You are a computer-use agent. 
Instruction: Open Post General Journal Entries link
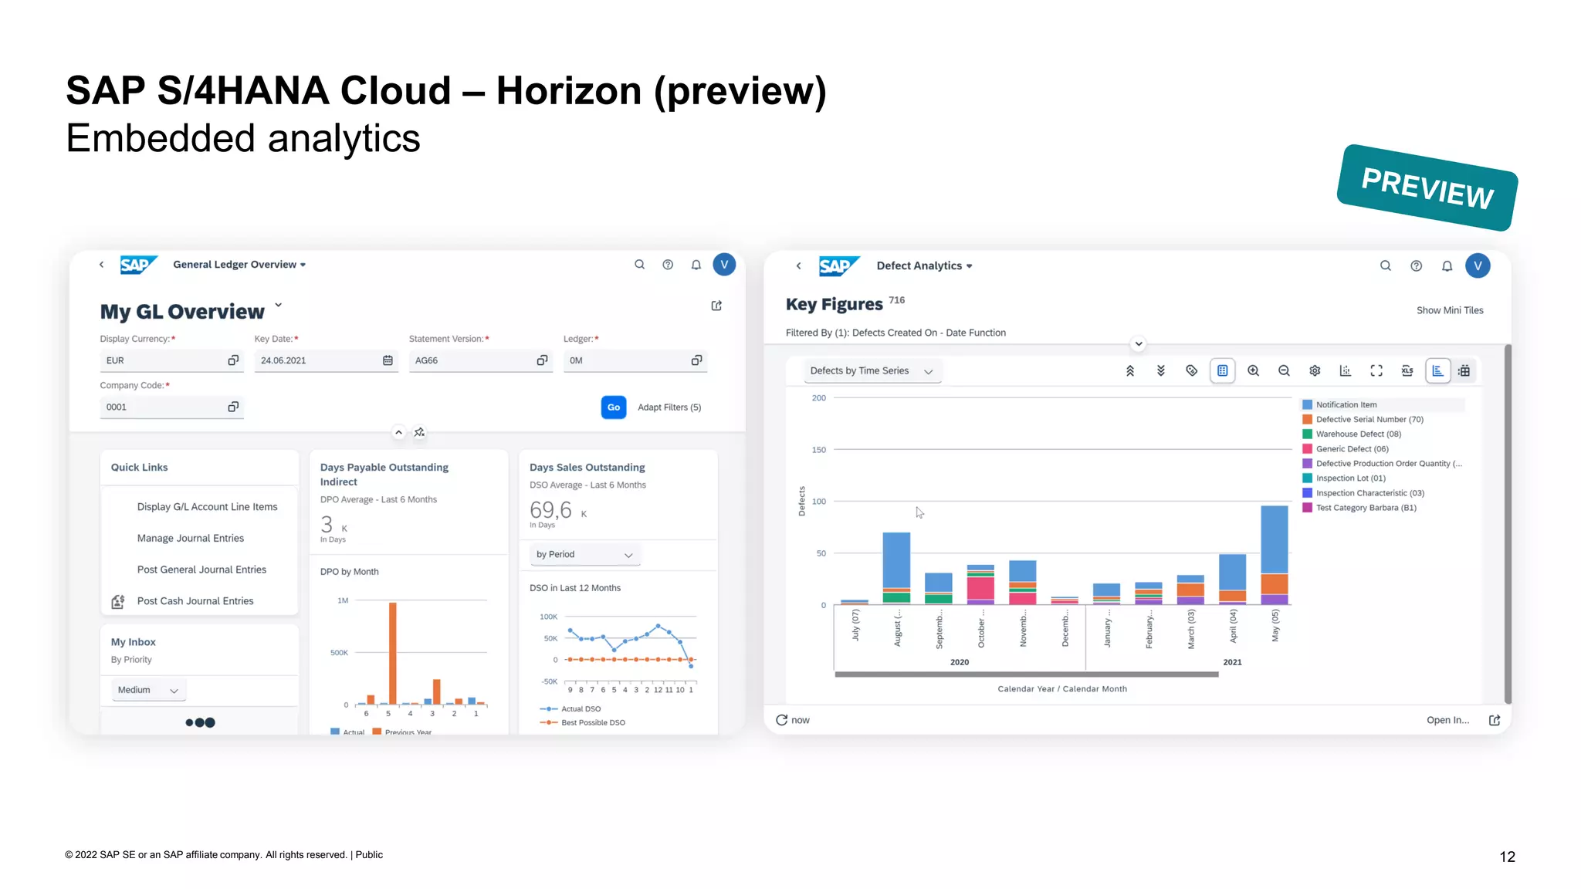(201, 570)
